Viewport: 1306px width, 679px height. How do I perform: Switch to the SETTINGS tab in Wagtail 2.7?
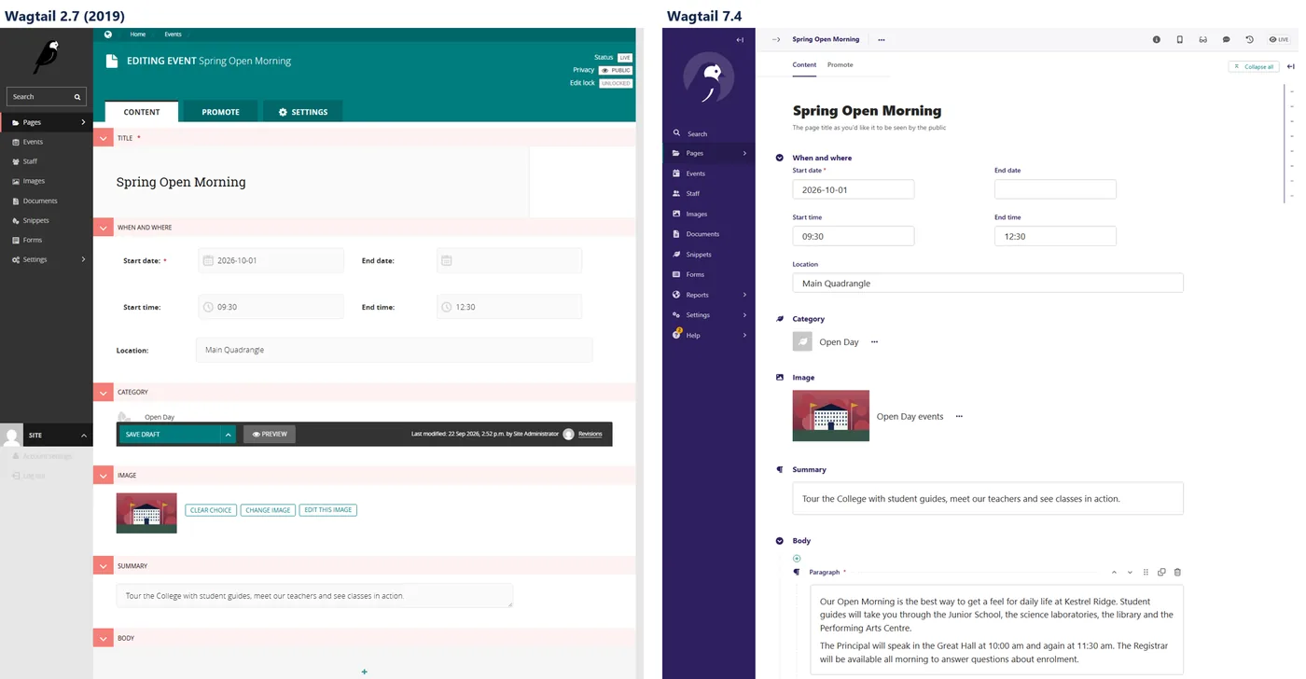click(303, 112)
